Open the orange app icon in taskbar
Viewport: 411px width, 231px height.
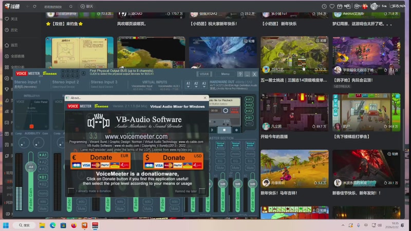tap(84, 225)
